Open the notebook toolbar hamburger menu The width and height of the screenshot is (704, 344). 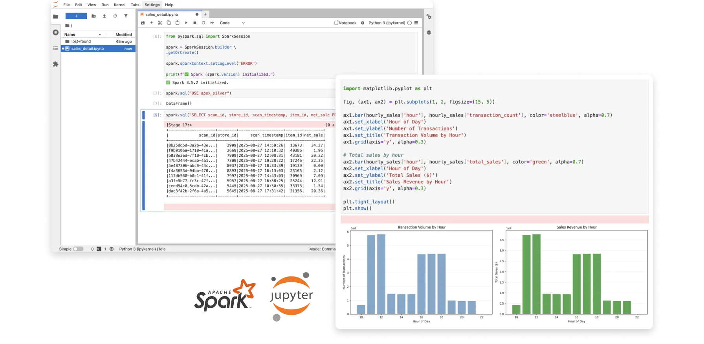[416, 23]
